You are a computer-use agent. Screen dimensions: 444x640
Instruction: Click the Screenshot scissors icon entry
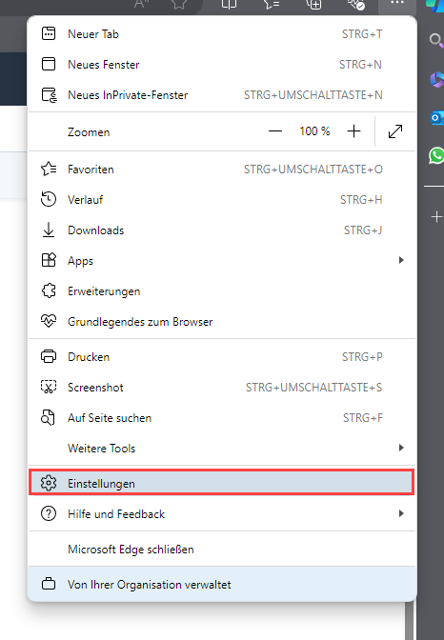coord(222,388)
